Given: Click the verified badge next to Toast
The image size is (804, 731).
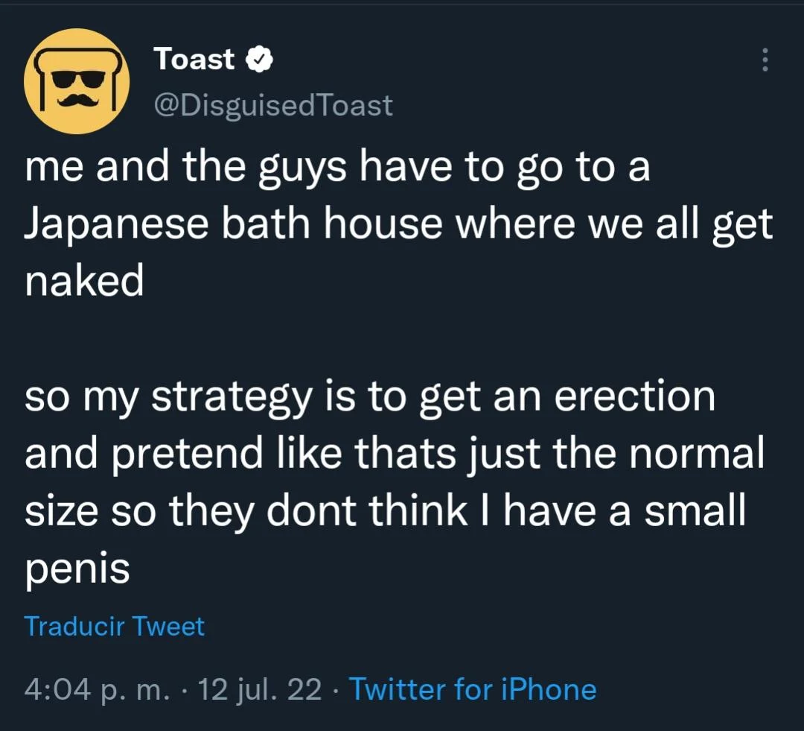Looking at the screenshot, I should coord(260,59).
